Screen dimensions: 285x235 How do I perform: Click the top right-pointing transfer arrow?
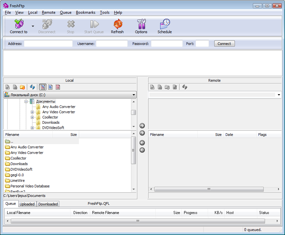(142, 126)
